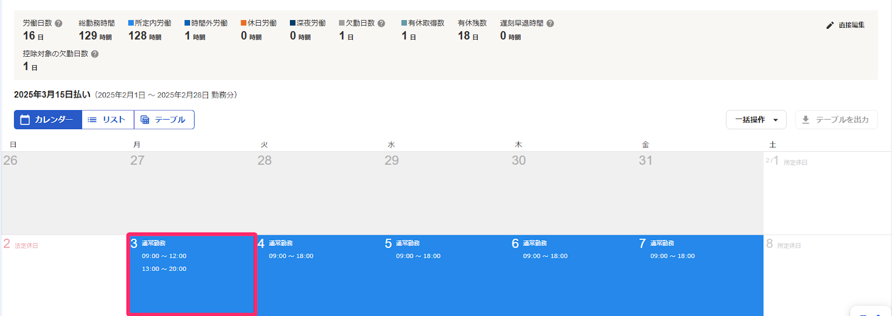Viewport: 892px width, 316px height.
Task: Click dark blue 時間外労働 legend square
Action: tap(187, 23)
